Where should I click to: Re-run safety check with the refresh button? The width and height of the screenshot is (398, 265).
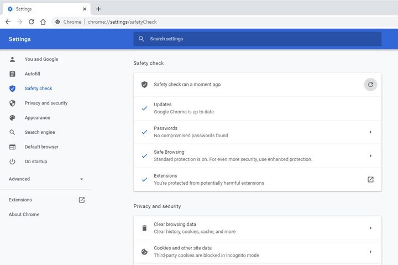coord(370,84)
